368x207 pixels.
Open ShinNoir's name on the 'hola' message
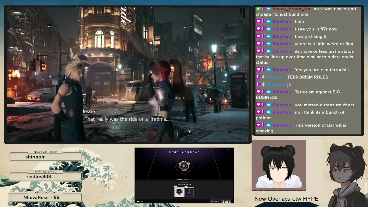pos(282,22)
